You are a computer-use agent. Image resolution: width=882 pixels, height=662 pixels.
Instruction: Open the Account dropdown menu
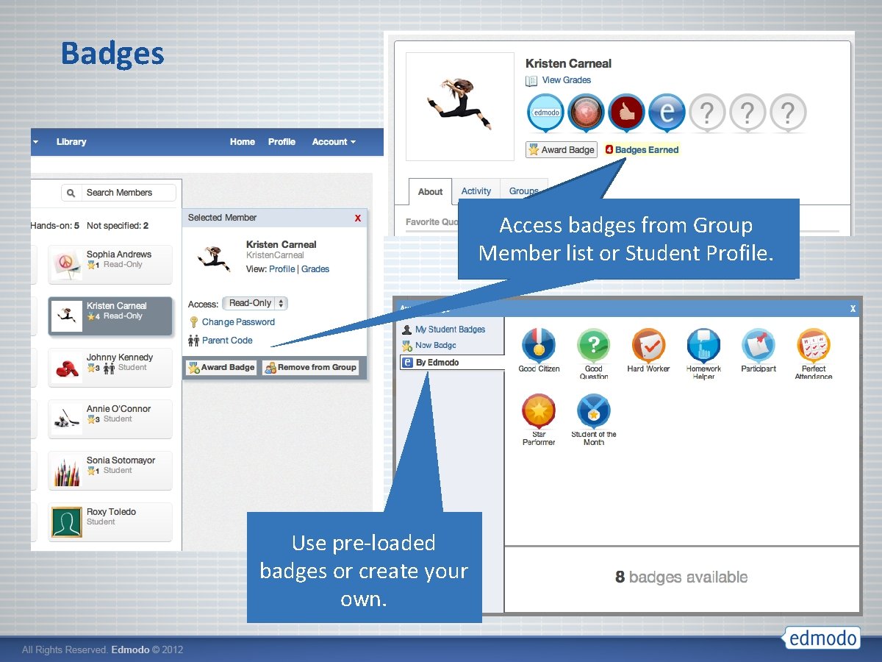334,142
